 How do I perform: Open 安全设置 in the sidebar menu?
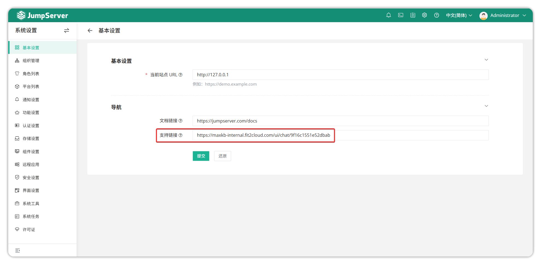point(42,177)
